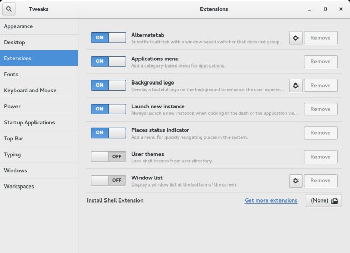Image resolution: width=350 pixels, height=253 pixels.
Task: Remove the User themes extension
Action: [321, 157]
